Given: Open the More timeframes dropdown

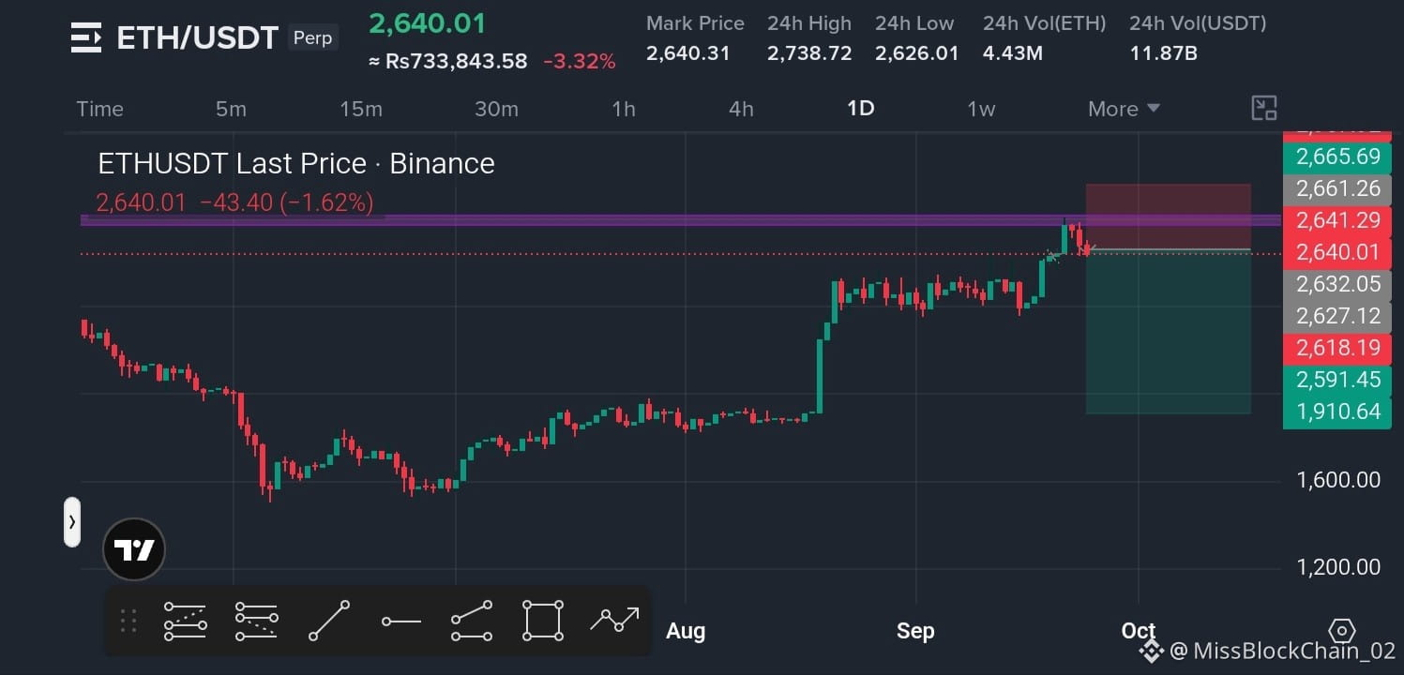Looking at the screenshot, I should tap(1124, 109).
